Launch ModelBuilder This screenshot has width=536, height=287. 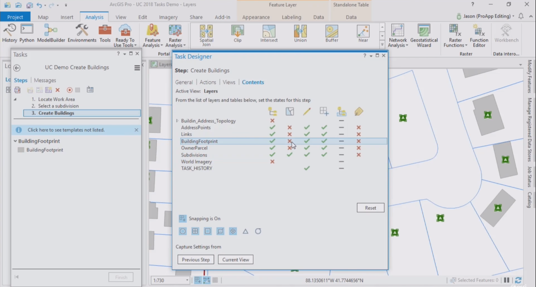(x=51, y=33)
